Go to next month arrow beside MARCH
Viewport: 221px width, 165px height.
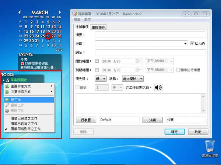(60, 12)
